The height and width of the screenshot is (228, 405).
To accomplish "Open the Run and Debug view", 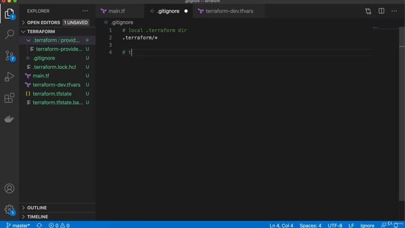I will click(9, 77).
